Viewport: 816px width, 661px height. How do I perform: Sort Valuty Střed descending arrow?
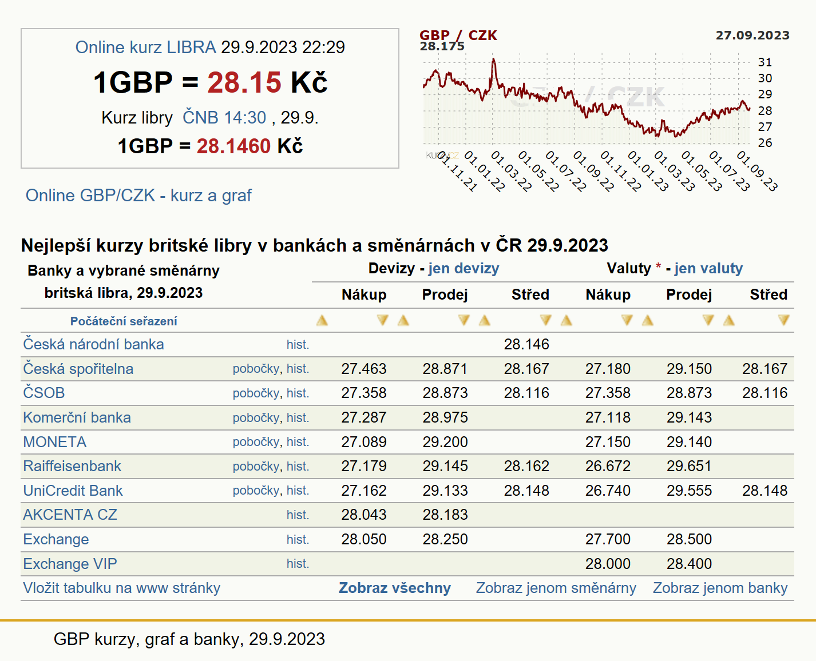pos(783,320)
